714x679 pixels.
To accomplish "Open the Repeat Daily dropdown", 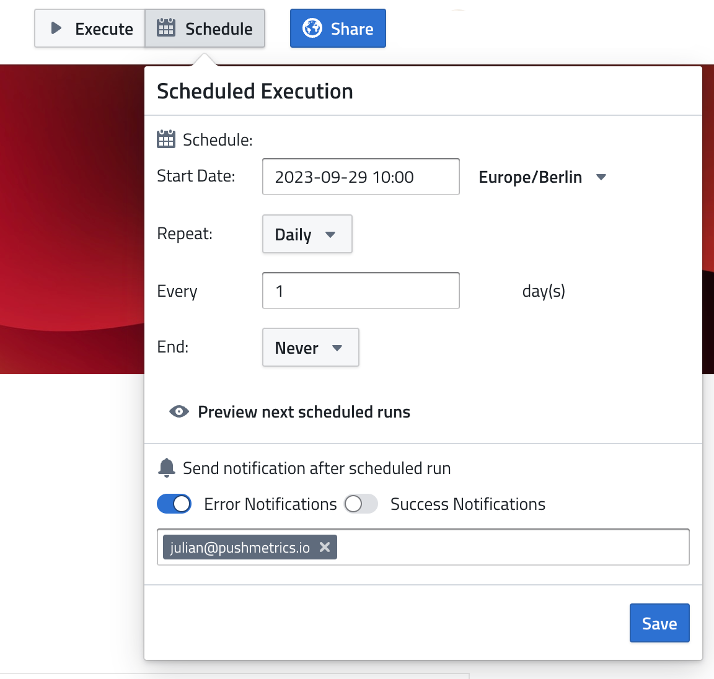I will 307,234.
